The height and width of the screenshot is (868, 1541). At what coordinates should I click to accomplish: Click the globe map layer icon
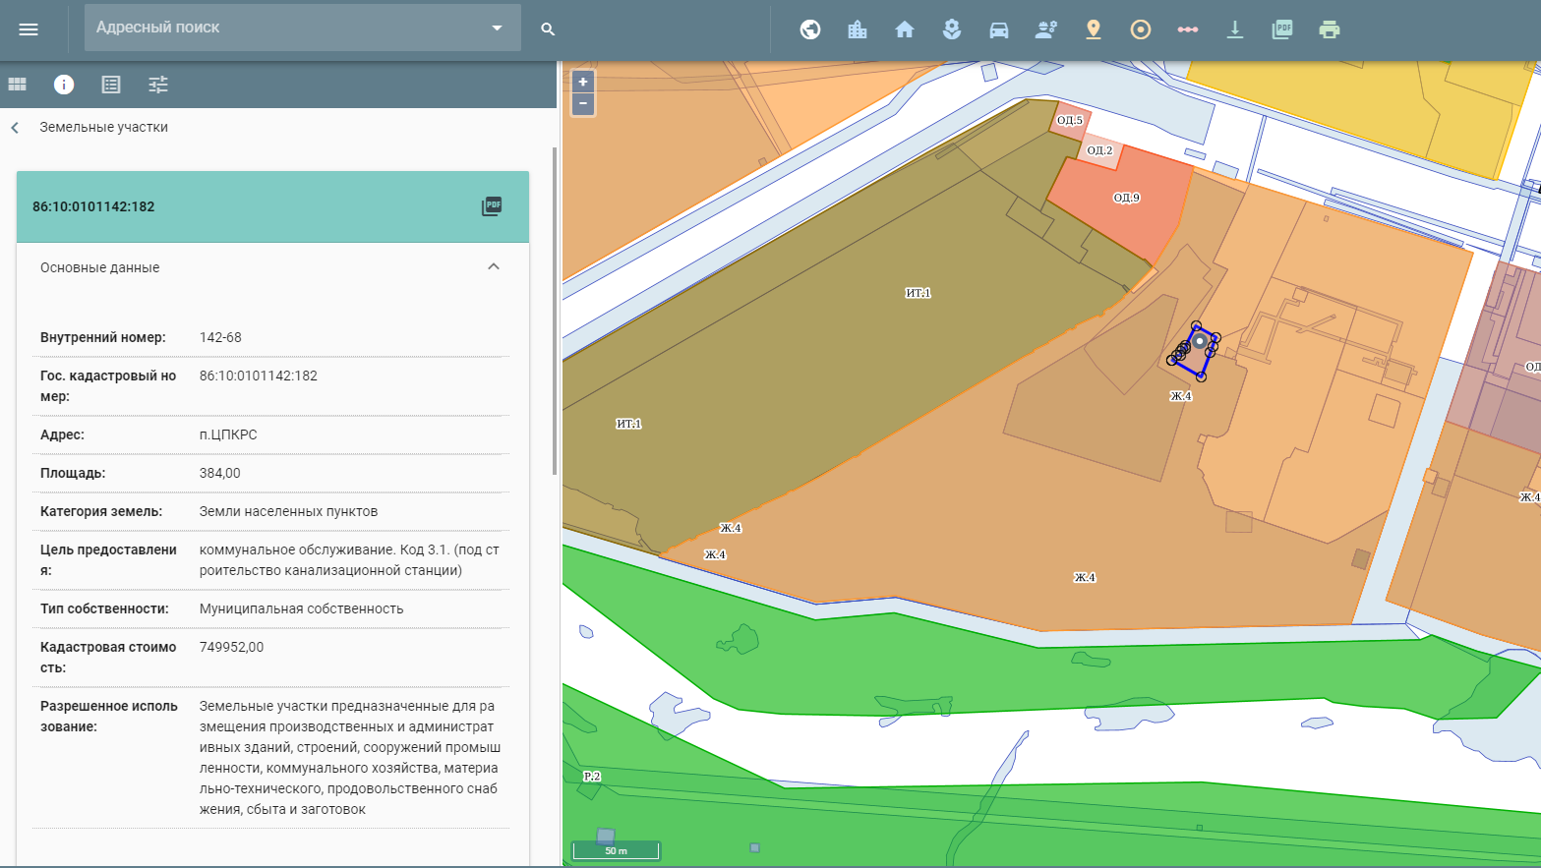(810, 29)
